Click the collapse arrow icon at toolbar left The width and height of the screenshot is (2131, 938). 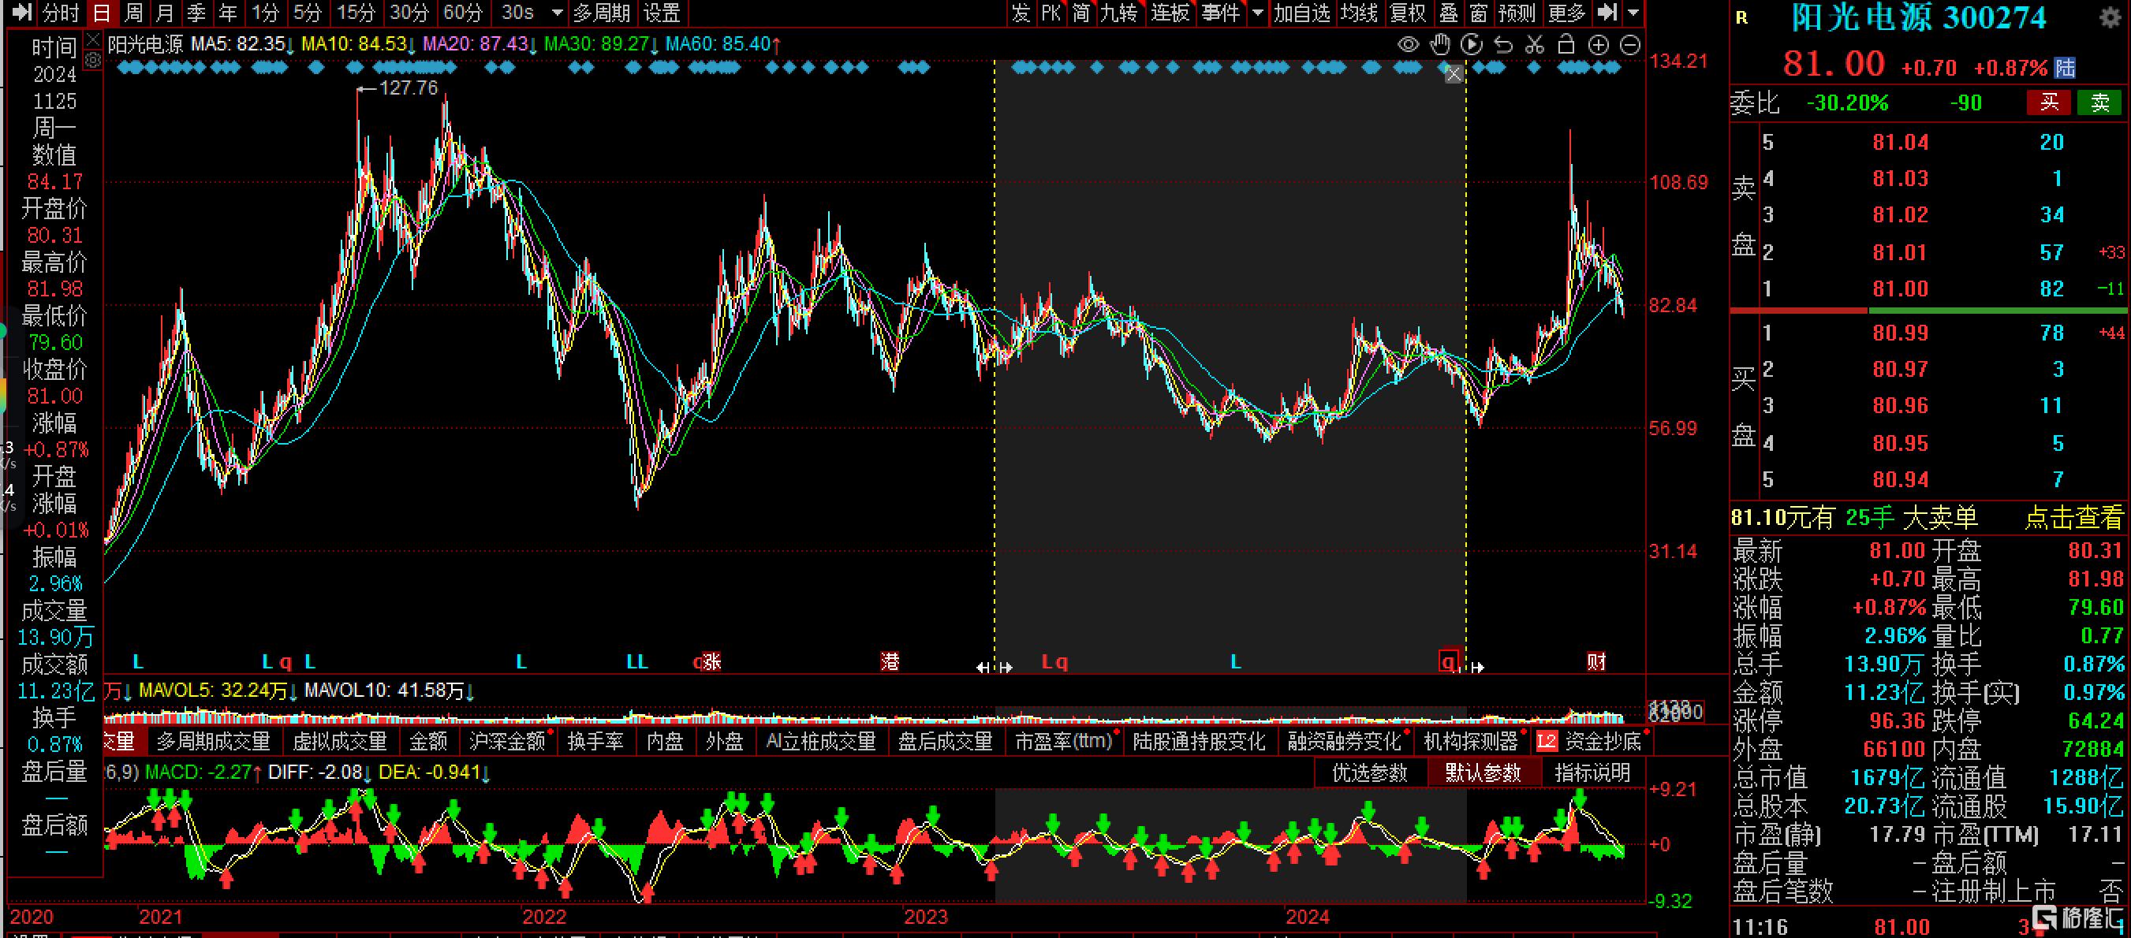[x=22, y=13]
